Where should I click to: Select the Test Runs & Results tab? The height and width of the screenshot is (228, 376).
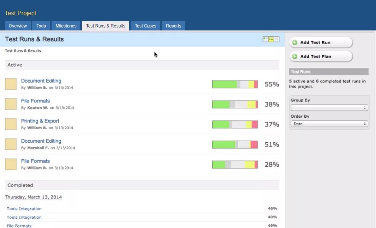pos(105,26)
